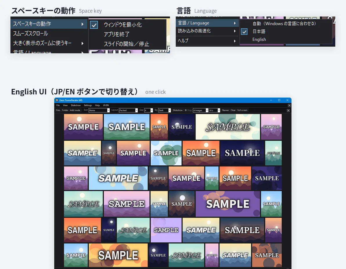The height and width of the screenshot is (269, 346).
Task: Click the checked 日本語 language option
Action: pos(259,32)
